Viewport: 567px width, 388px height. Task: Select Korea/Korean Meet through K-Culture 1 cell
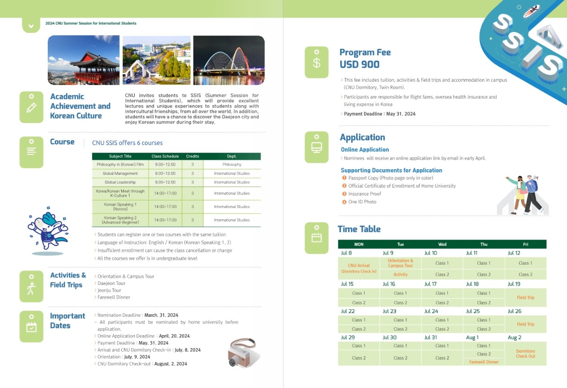[121, 193]
